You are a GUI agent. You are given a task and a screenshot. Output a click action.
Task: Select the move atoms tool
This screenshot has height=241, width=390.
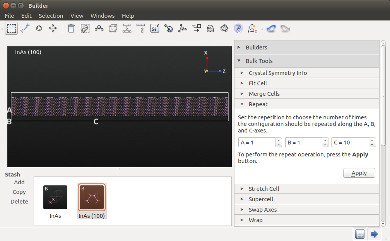coord(53,28)
